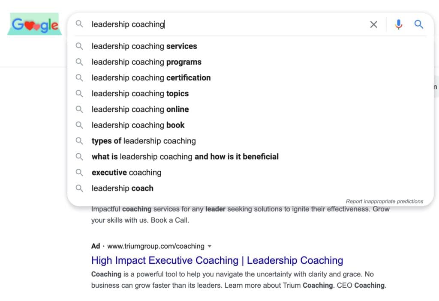Select suggestion 'leadership coaching programs'
This screenshot has height=301, width=439.
click(146, 62)
